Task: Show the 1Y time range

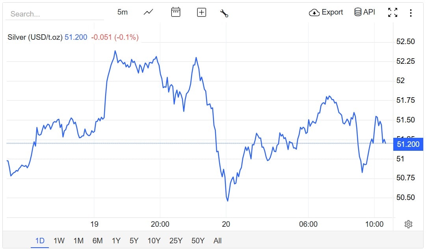Action: (x=116, y=241)
